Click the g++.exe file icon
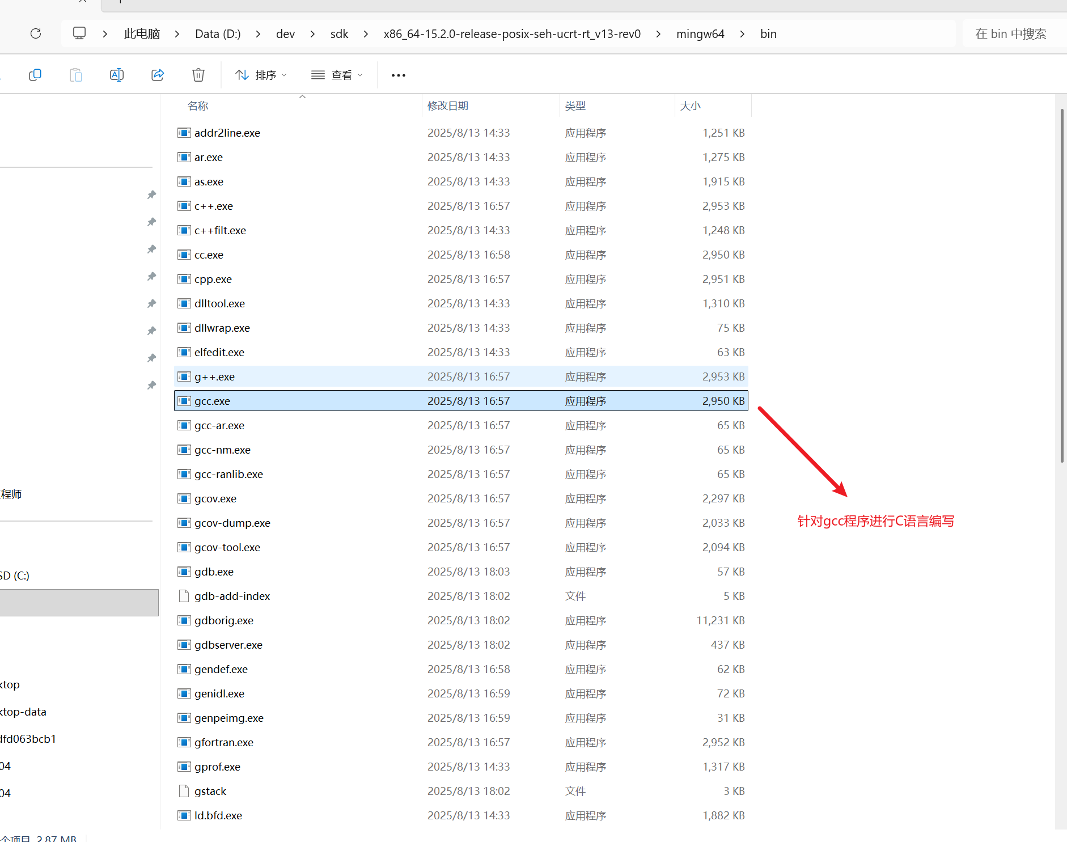Screen dimensions: 1067x842 point(184,376)
